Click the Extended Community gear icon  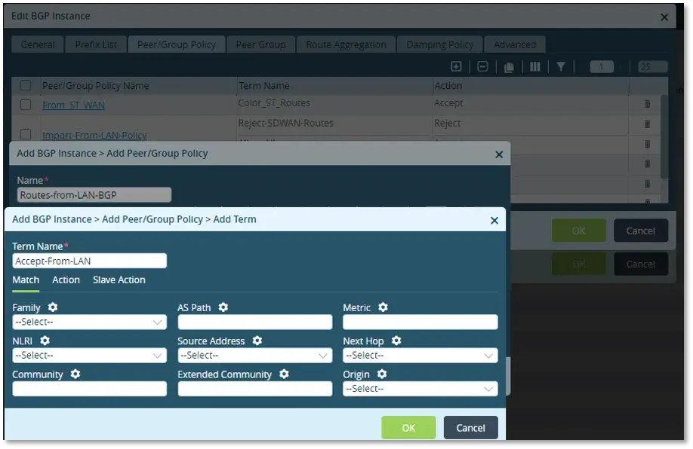[284, 374]
